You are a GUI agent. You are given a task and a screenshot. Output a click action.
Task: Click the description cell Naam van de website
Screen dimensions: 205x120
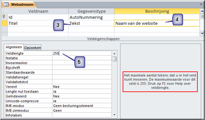[x=157, y=23]
